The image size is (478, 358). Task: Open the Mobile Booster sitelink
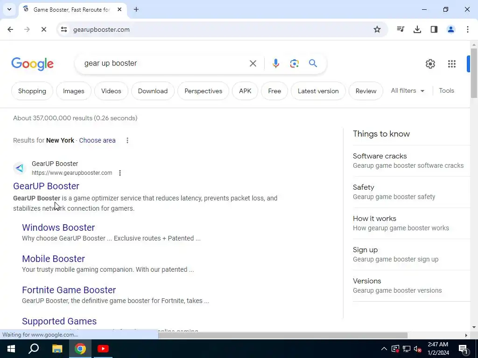[x=53, y=259]
